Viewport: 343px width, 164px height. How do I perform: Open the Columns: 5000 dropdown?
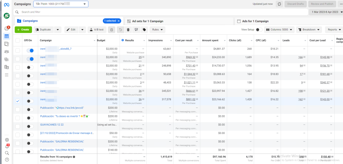coord(279,30)
